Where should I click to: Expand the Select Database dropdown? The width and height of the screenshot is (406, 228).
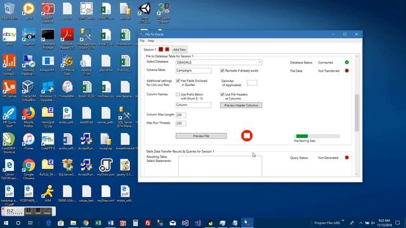(x=259, y=62)
